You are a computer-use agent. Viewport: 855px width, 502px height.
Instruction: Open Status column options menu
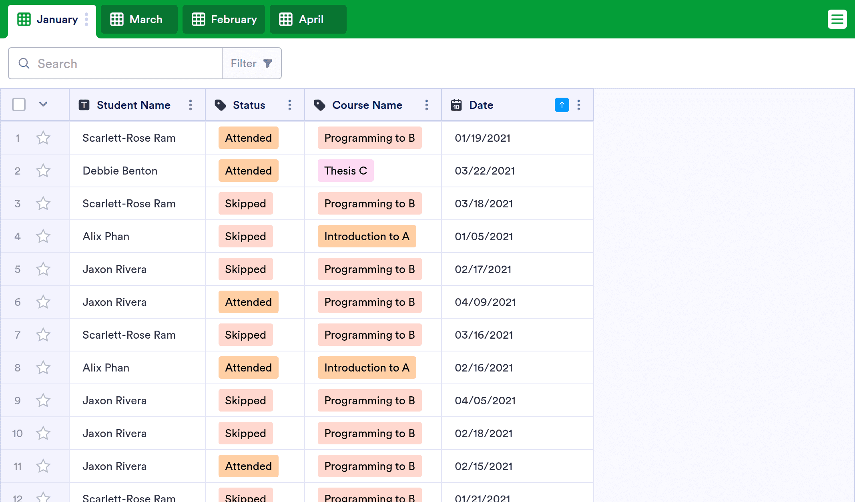(x=290, y=105)
